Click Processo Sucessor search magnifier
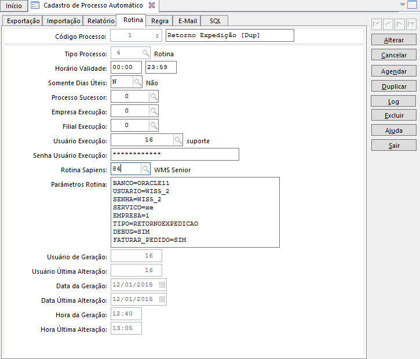 (154, 96)
